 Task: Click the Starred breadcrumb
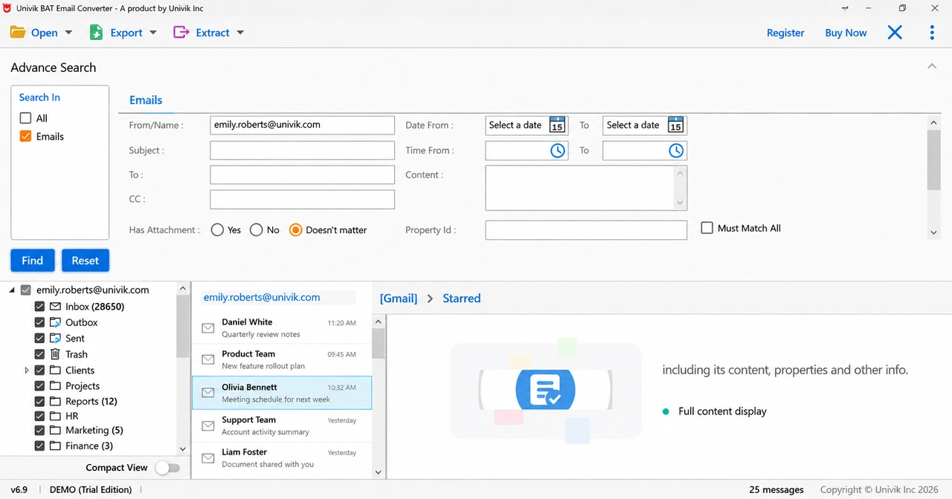click(462, 299)
